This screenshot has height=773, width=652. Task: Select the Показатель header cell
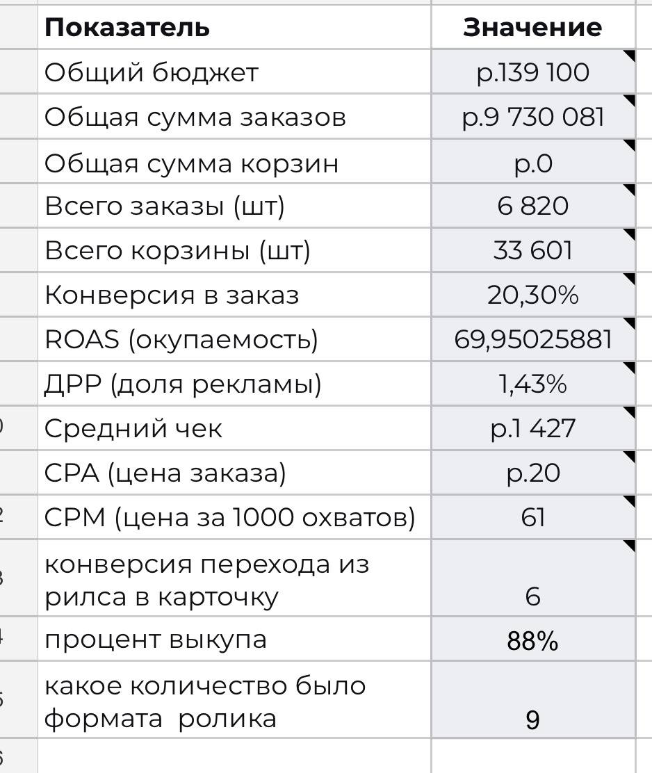click(234, 27)
